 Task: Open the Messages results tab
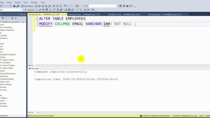34,69
